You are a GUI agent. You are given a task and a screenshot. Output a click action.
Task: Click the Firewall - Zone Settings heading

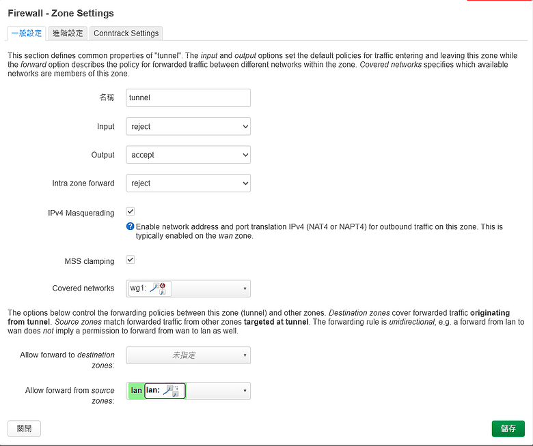(x=61, y=13)
